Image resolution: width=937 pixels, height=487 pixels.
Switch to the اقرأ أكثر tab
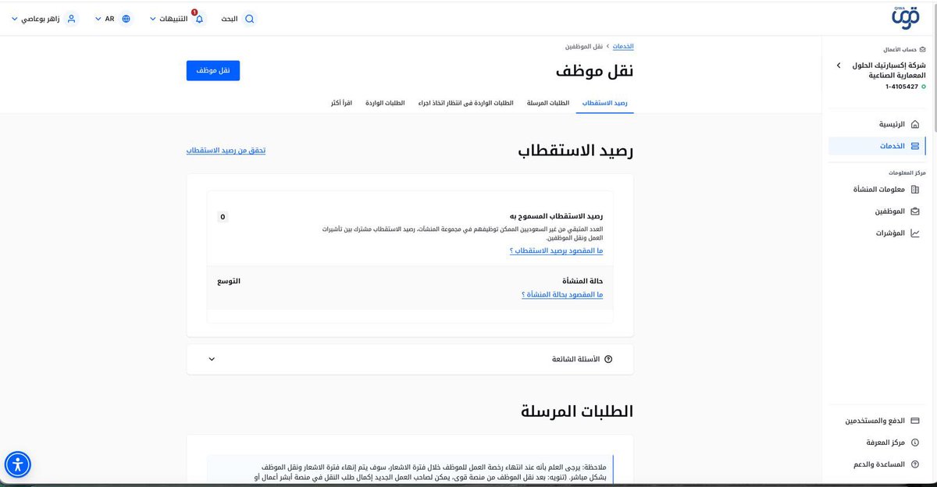click(x=342, y=103)
